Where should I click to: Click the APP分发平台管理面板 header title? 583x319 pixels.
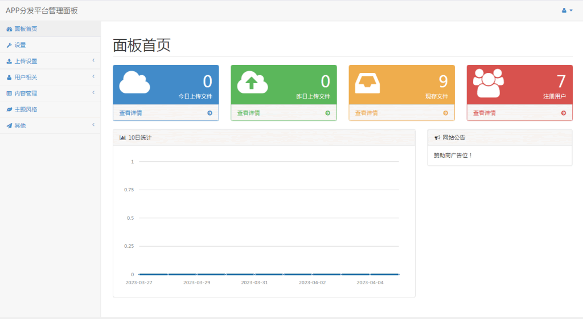42,10
